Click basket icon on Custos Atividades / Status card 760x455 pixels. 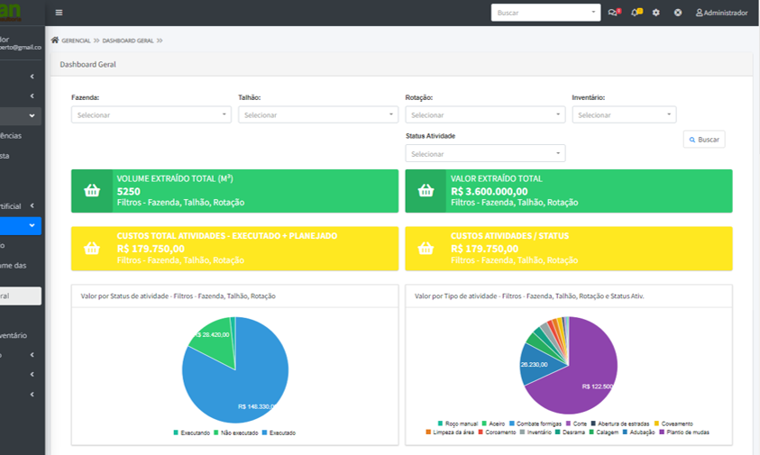click(x=426, y=249)
